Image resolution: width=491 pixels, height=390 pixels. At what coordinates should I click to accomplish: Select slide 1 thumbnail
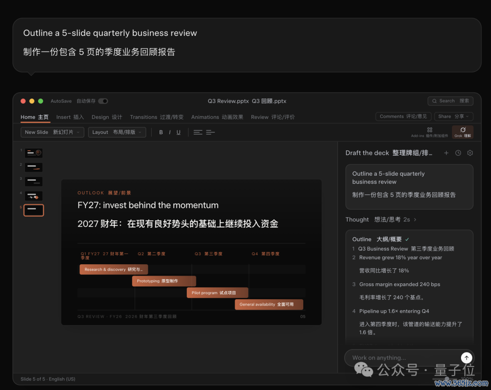tap(34, 153)
